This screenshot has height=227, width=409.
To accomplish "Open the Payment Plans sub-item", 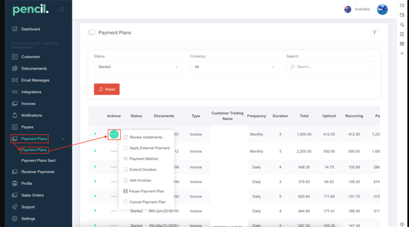I will (x=34, y=150).
